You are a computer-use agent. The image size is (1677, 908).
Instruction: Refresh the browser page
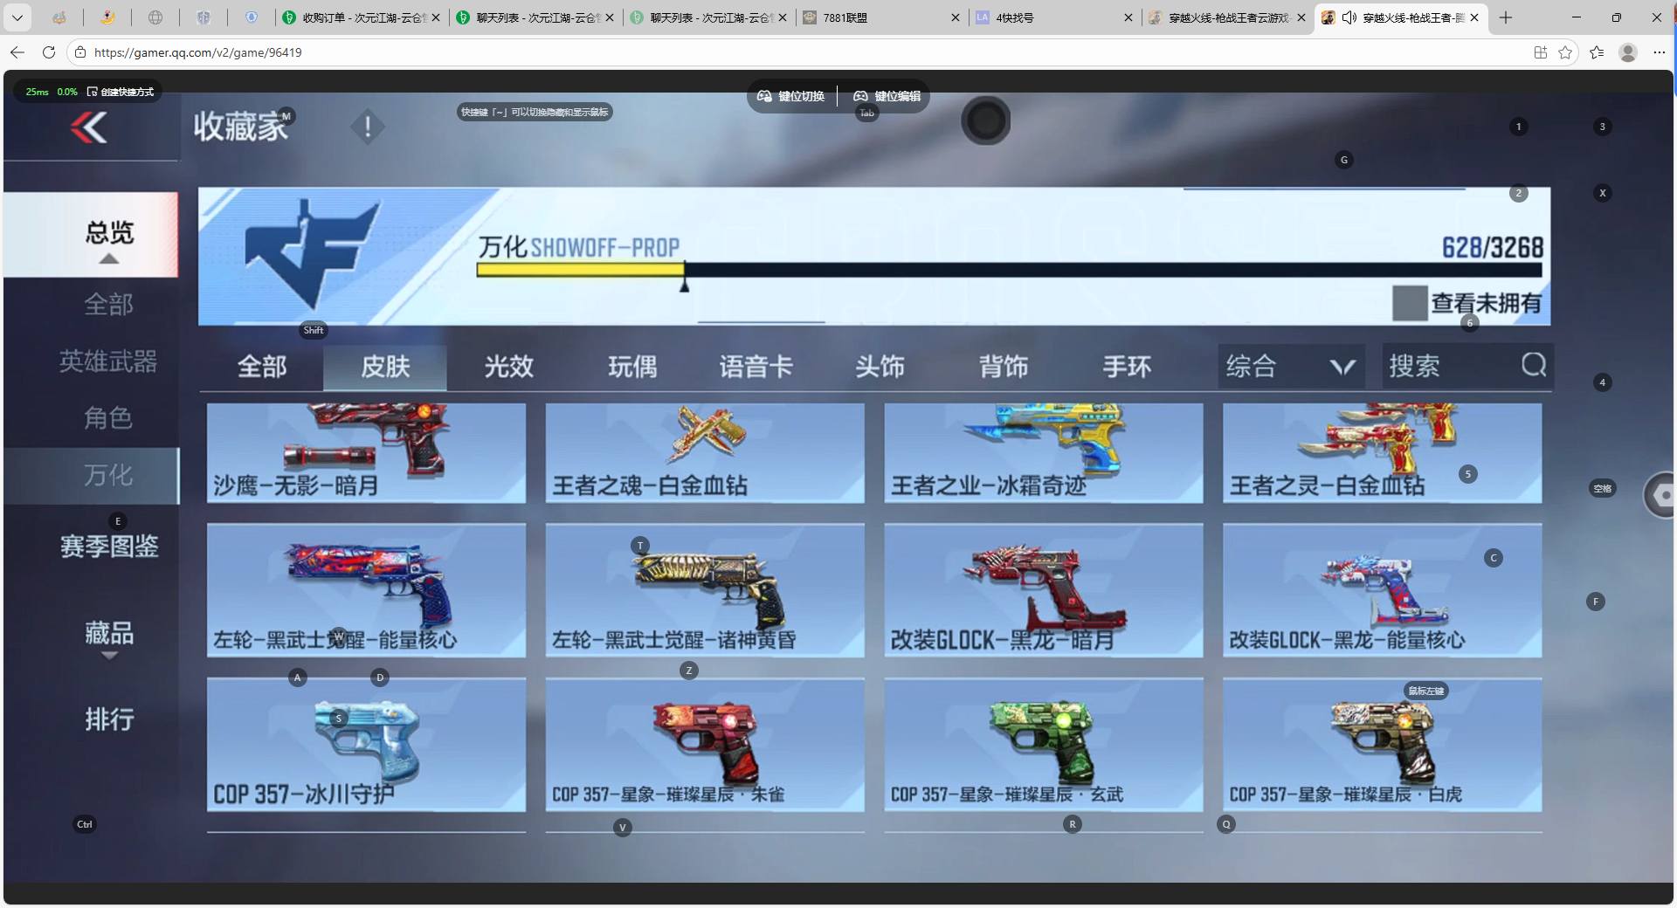49,52
